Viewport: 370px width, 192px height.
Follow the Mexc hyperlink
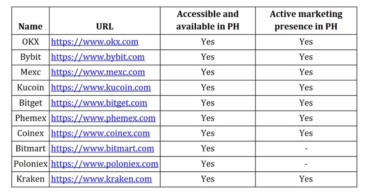(98, 72)
